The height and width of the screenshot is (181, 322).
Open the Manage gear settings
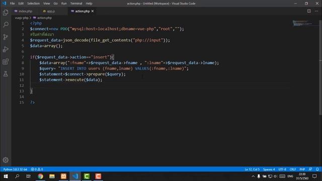point(6,160)
